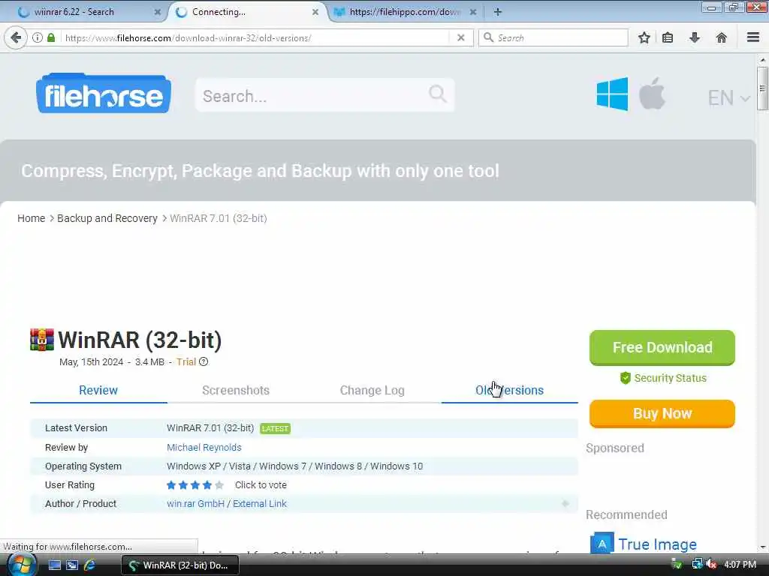Image resolution: width=769 pixels, height=576 pixels.
Task: Open the True Image recommended app icon
Action: [x=602, y=544]
